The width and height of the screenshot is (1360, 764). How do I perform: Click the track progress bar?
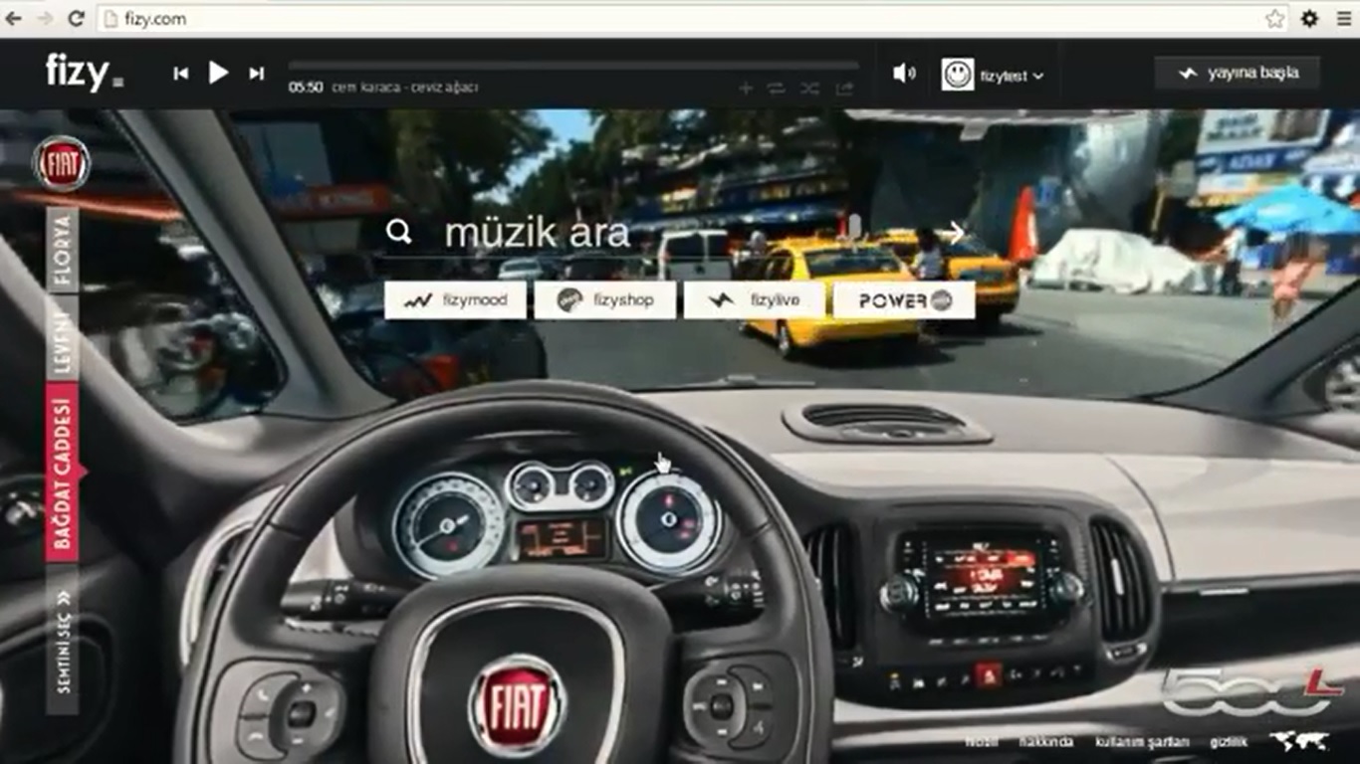tap(572, 67)
